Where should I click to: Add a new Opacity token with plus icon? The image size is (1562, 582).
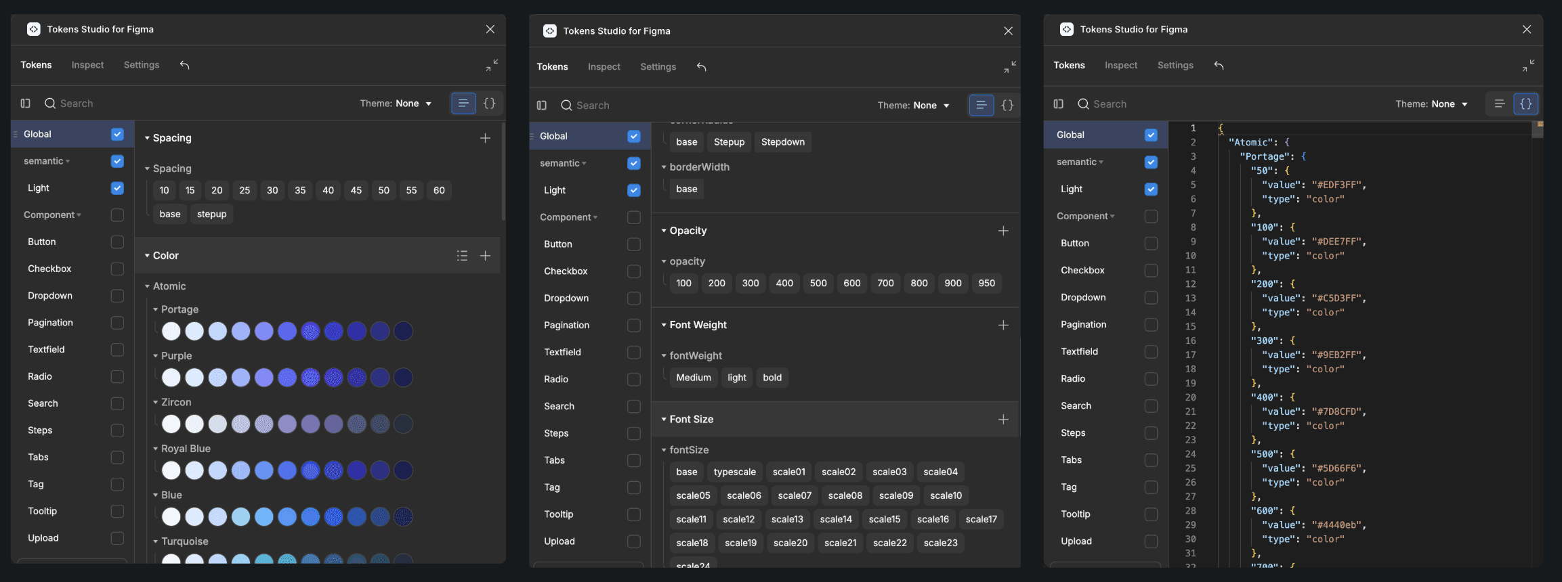click(1003, 231)
